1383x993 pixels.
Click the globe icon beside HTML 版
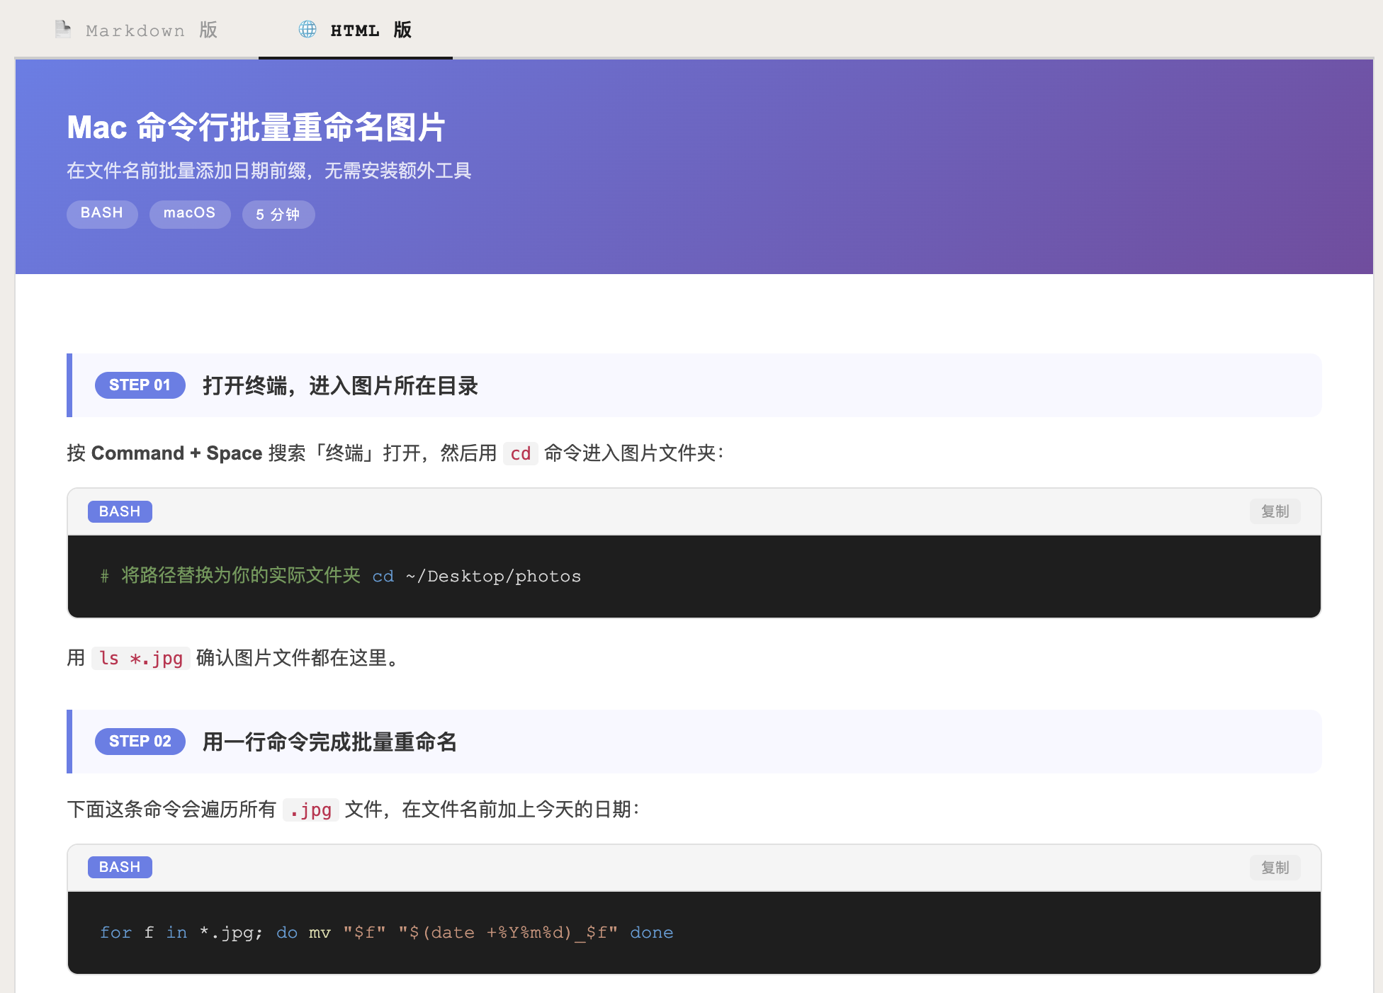(x=307, y=29)
